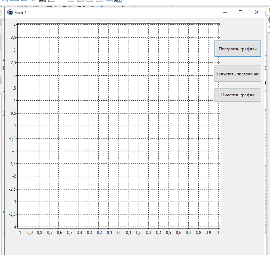Click the X-axis tick label "-0,5"
This screenshot has width=270, height=255.
coord(69,233)
